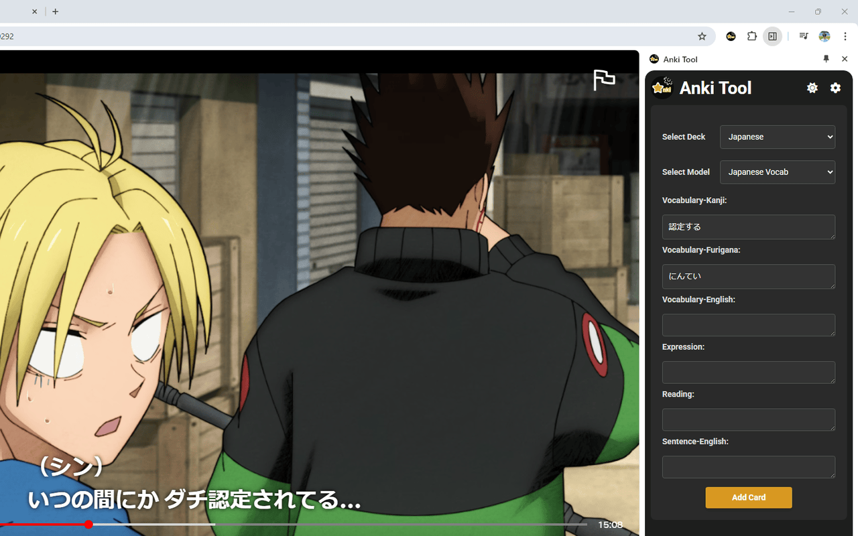
Task: Click the Anki Tool star logo
Action: [x=662, y=88]
